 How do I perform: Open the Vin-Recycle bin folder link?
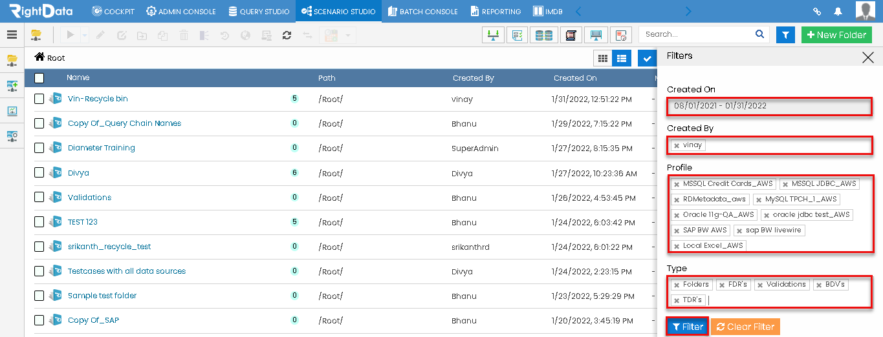pos(98,99)
